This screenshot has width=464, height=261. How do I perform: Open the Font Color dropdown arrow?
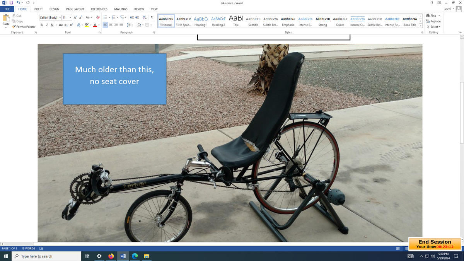pyautogui.click(x=100, y=26)
